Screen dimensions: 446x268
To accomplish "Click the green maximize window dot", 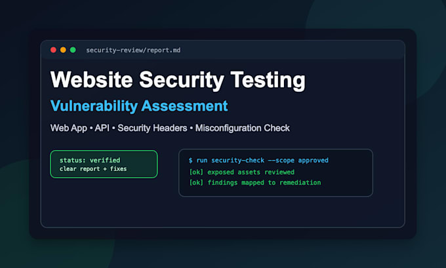I will pos(73,50).
